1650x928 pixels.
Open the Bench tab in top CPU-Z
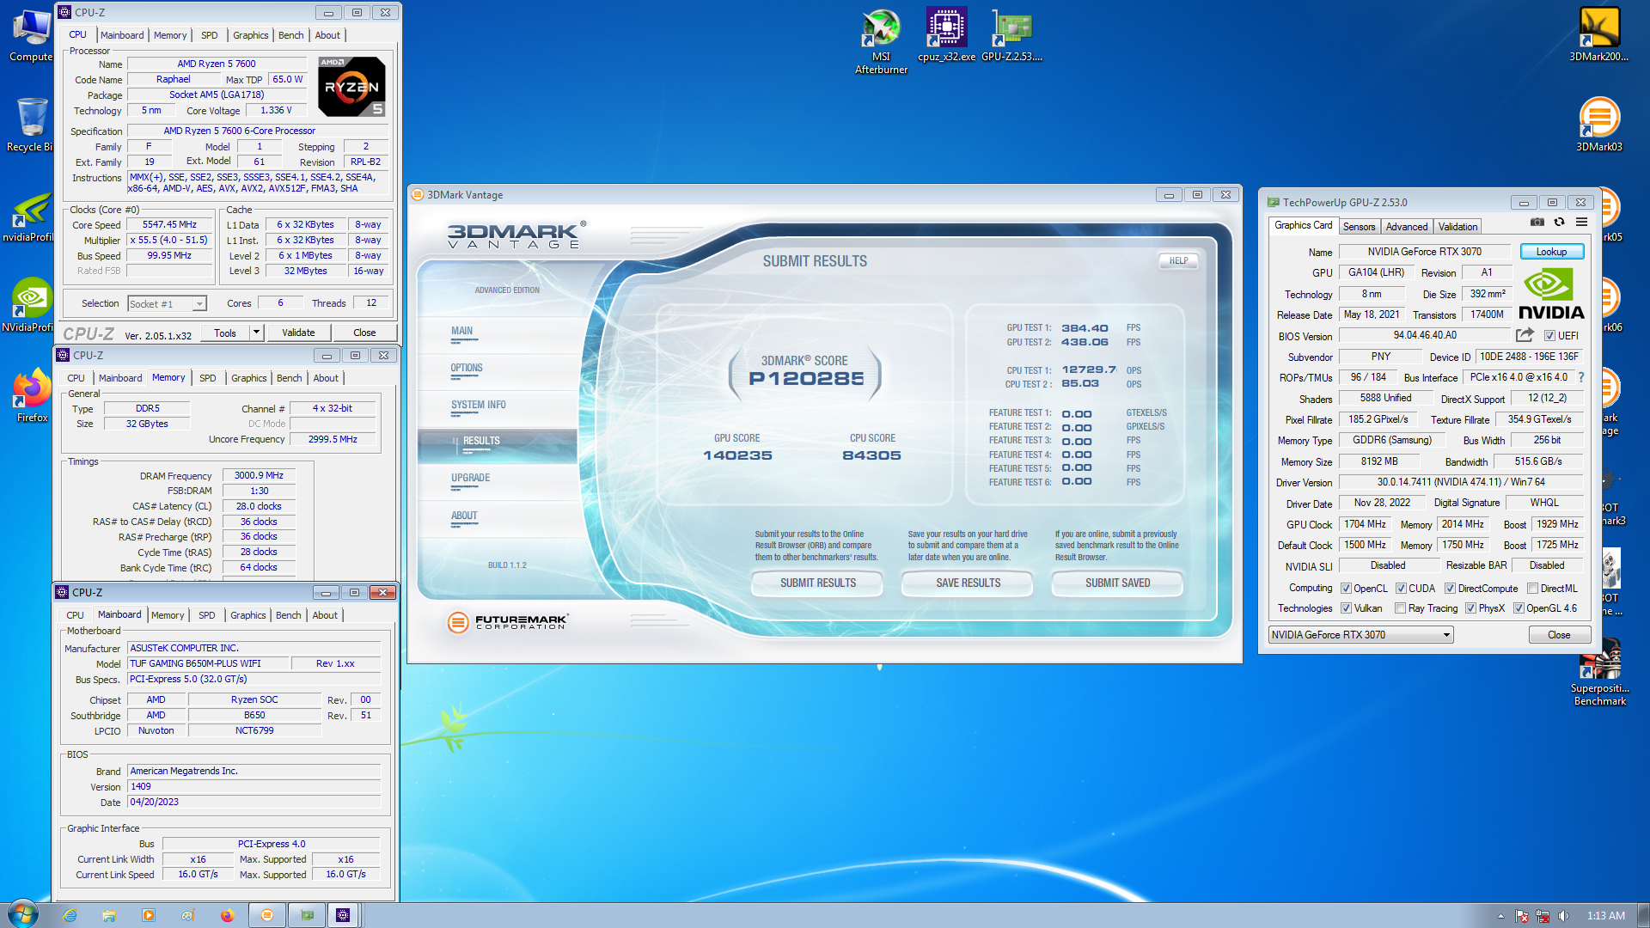tap(291, 35)
